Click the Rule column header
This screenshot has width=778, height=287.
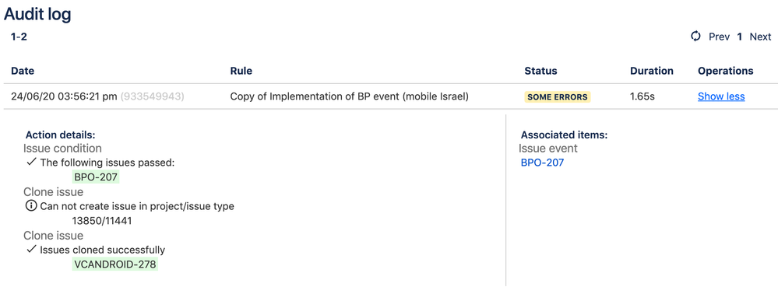tap(241, 71)
